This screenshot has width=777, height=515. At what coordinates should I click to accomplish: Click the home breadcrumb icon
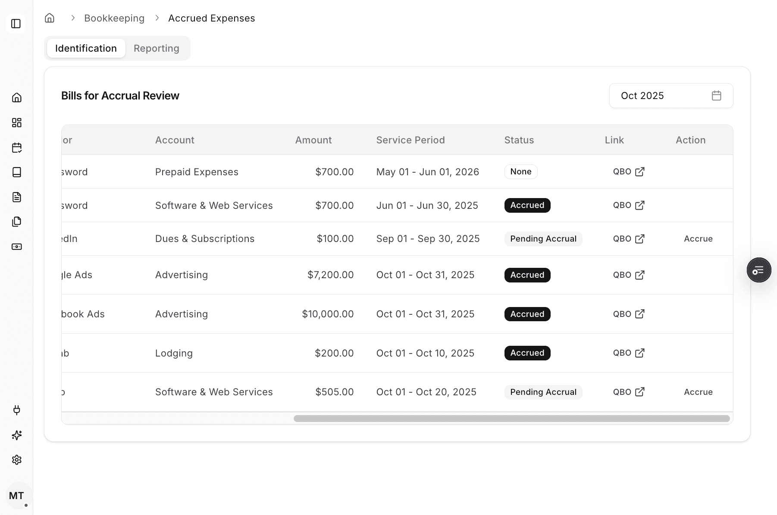[49, 18]
